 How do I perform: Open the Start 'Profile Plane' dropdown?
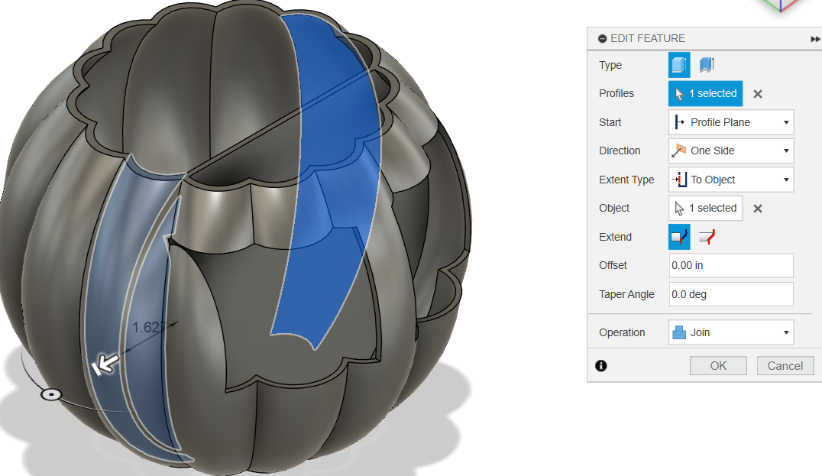[731, 122]
